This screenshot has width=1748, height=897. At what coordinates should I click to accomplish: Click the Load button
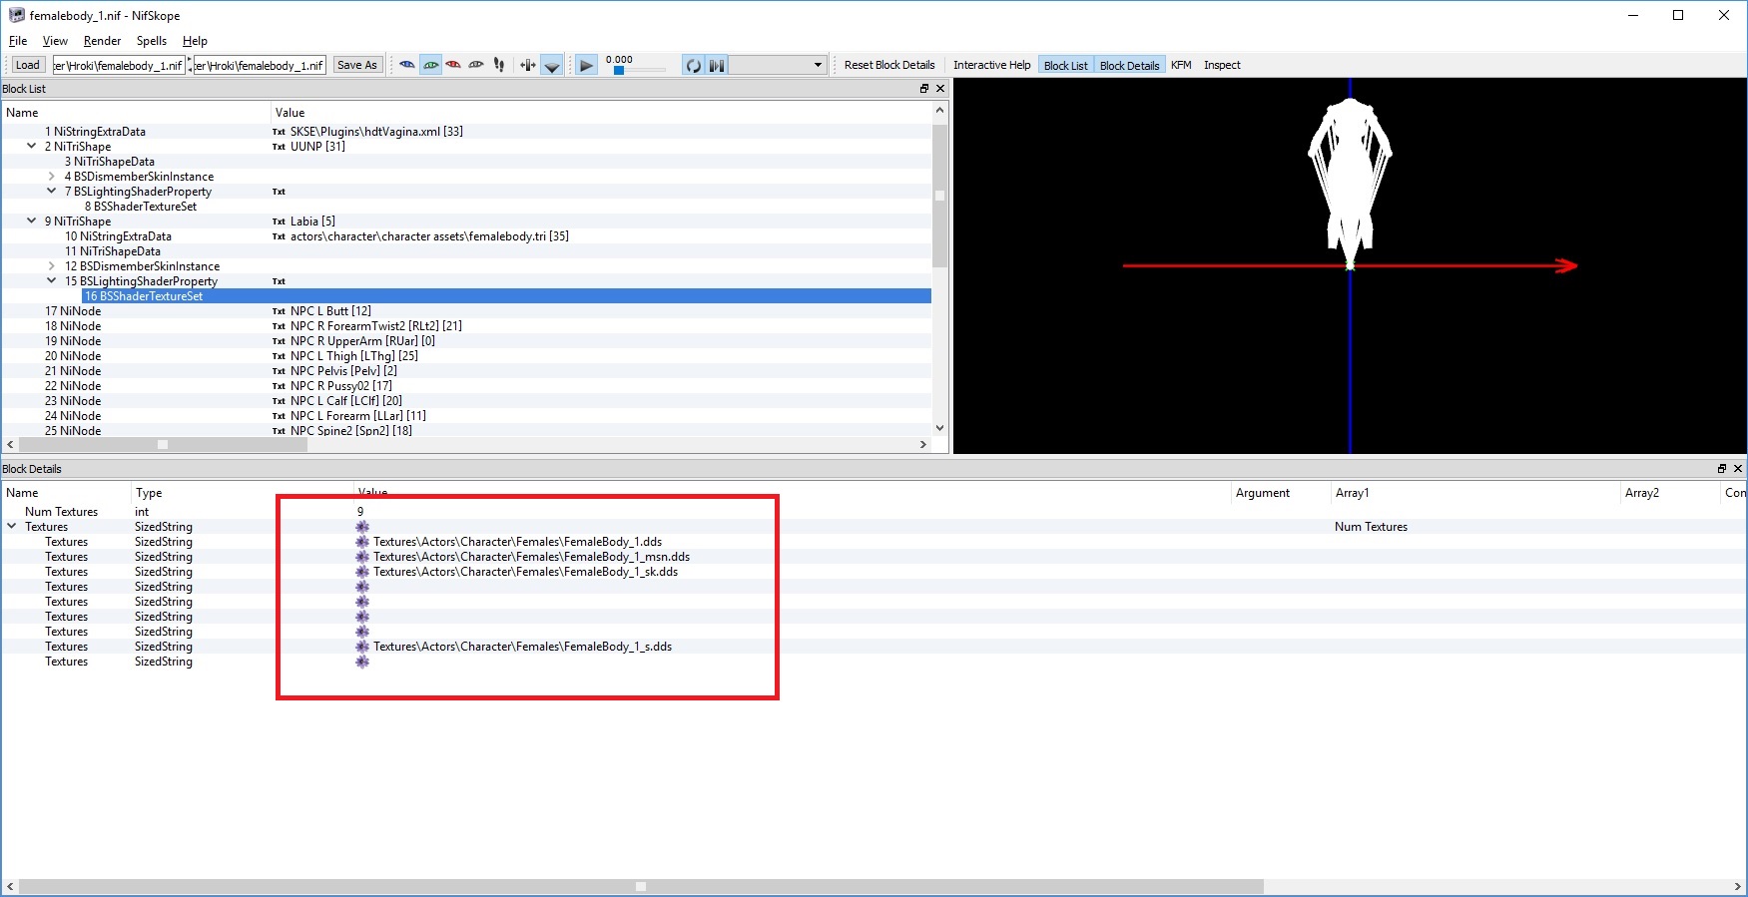coord(28,65)
